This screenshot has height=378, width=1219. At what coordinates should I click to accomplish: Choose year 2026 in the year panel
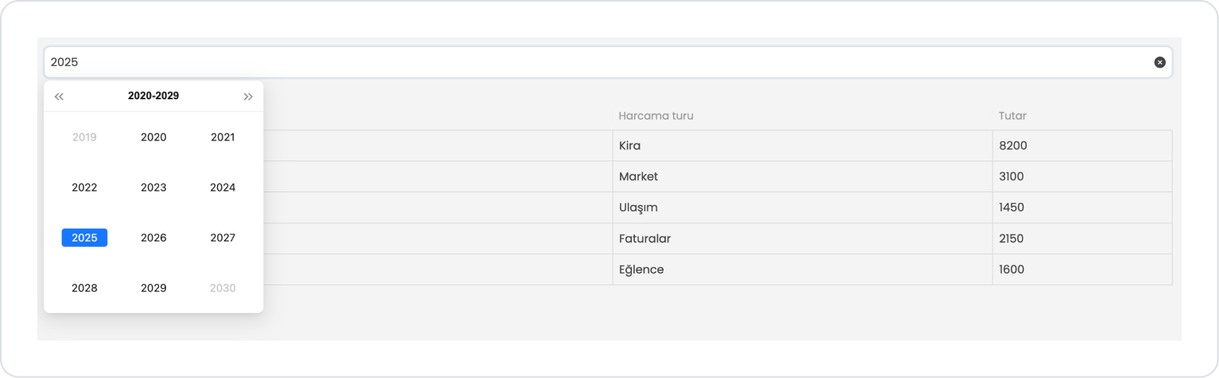153,237
